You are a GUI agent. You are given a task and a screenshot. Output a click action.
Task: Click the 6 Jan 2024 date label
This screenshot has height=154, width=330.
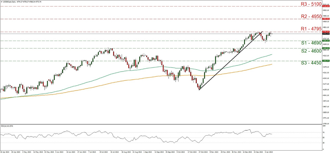click(268, 152)
